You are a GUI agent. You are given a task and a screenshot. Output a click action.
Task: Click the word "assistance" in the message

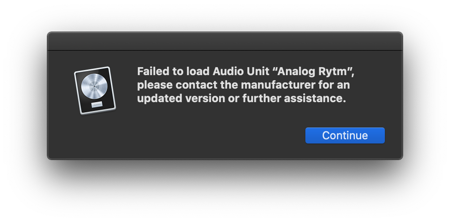(x=315, y=98)
